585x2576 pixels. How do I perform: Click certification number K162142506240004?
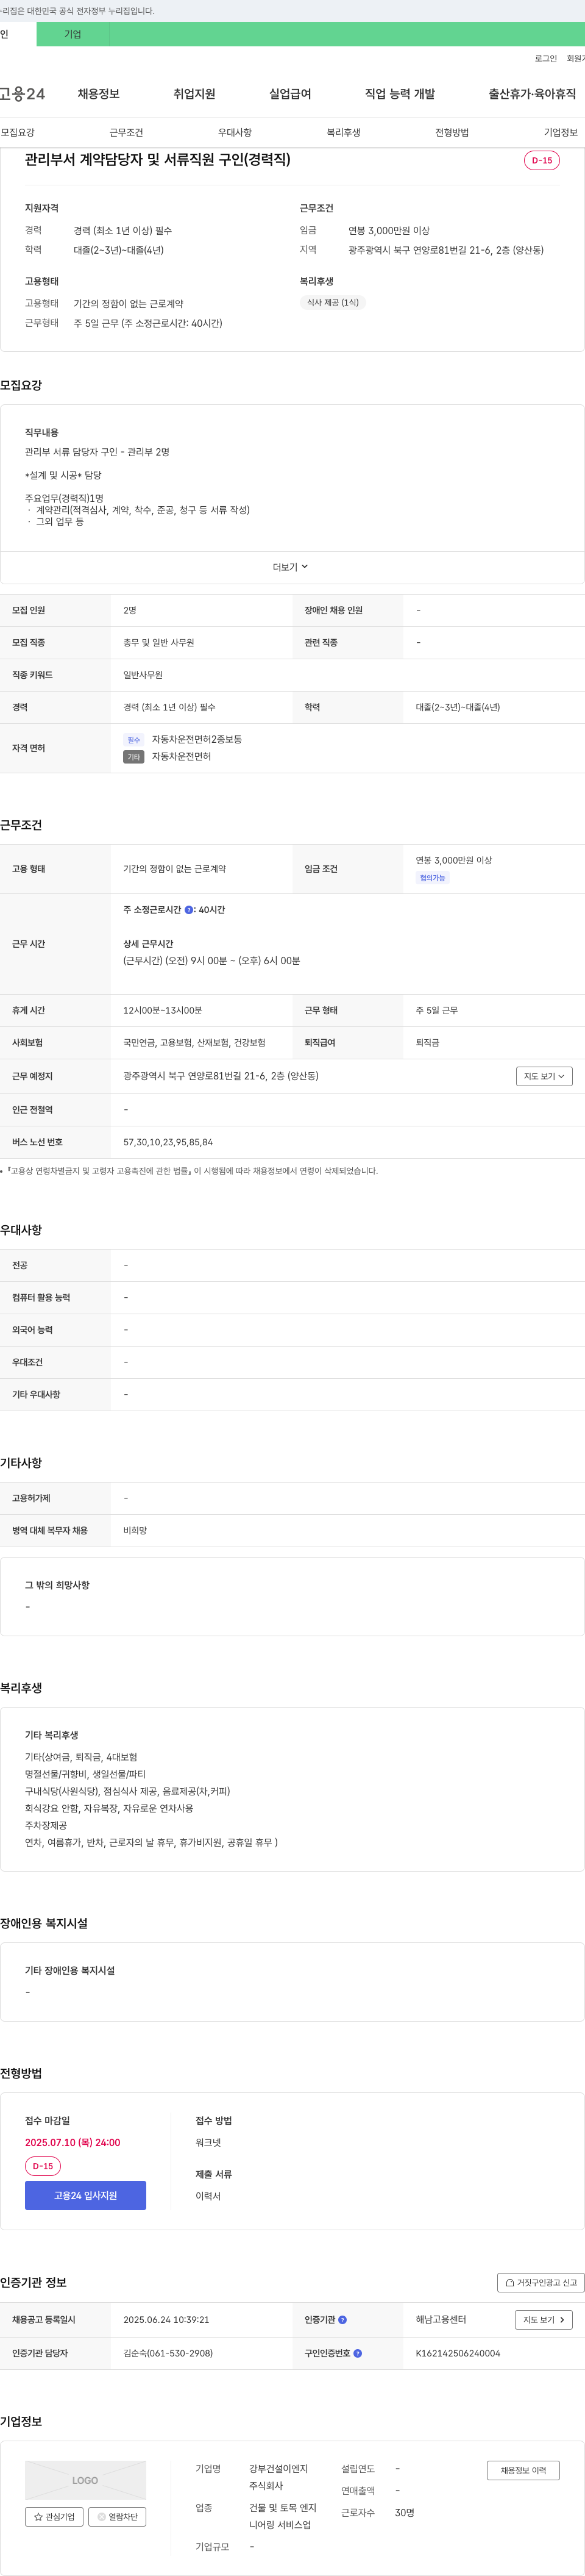(458, 2353)
